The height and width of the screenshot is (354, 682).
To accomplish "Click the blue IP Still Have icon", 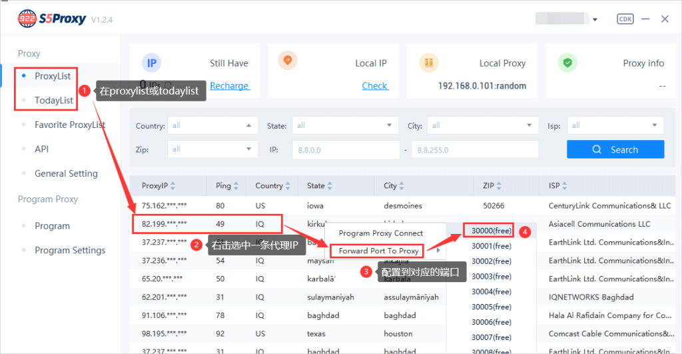I will 151,63.
